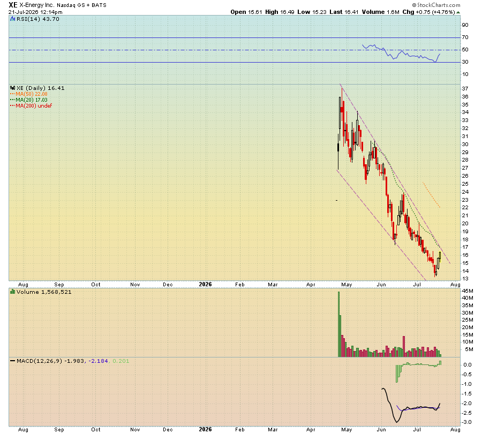Click the Chg +0.75 (+4.76%) value
The height and width of the screenshot is (434, 482).
click(x=428, y=12)
